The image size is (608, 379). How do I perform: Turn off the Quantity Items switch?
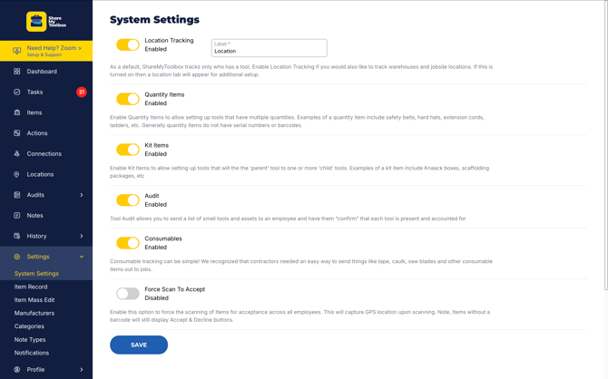coord(128,99)
